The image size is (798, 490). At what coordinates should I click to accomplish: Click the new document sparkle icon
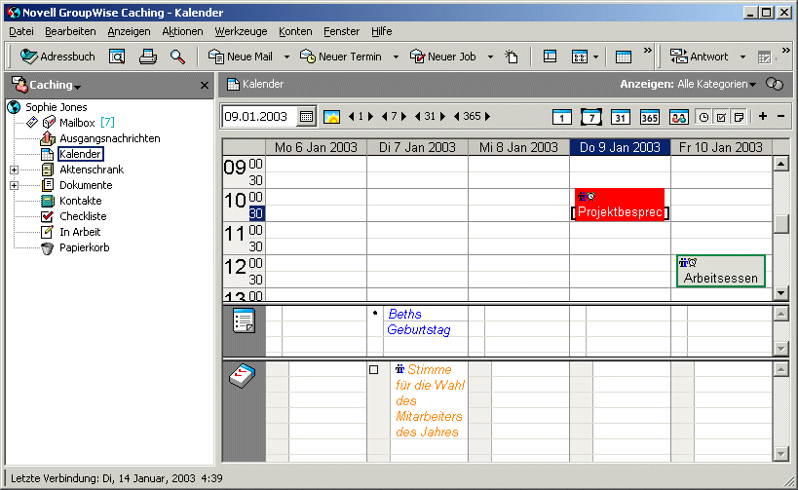point(512,57)
